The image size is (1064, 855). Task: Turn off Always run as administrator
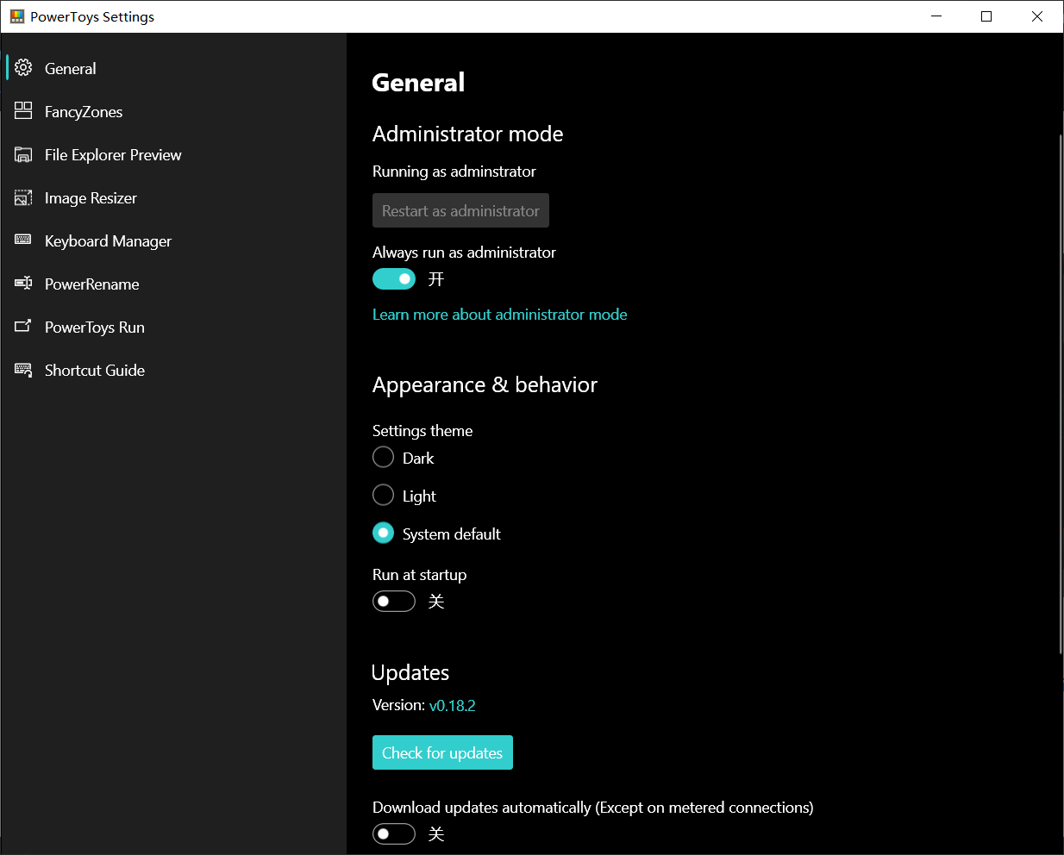(394, 279)
